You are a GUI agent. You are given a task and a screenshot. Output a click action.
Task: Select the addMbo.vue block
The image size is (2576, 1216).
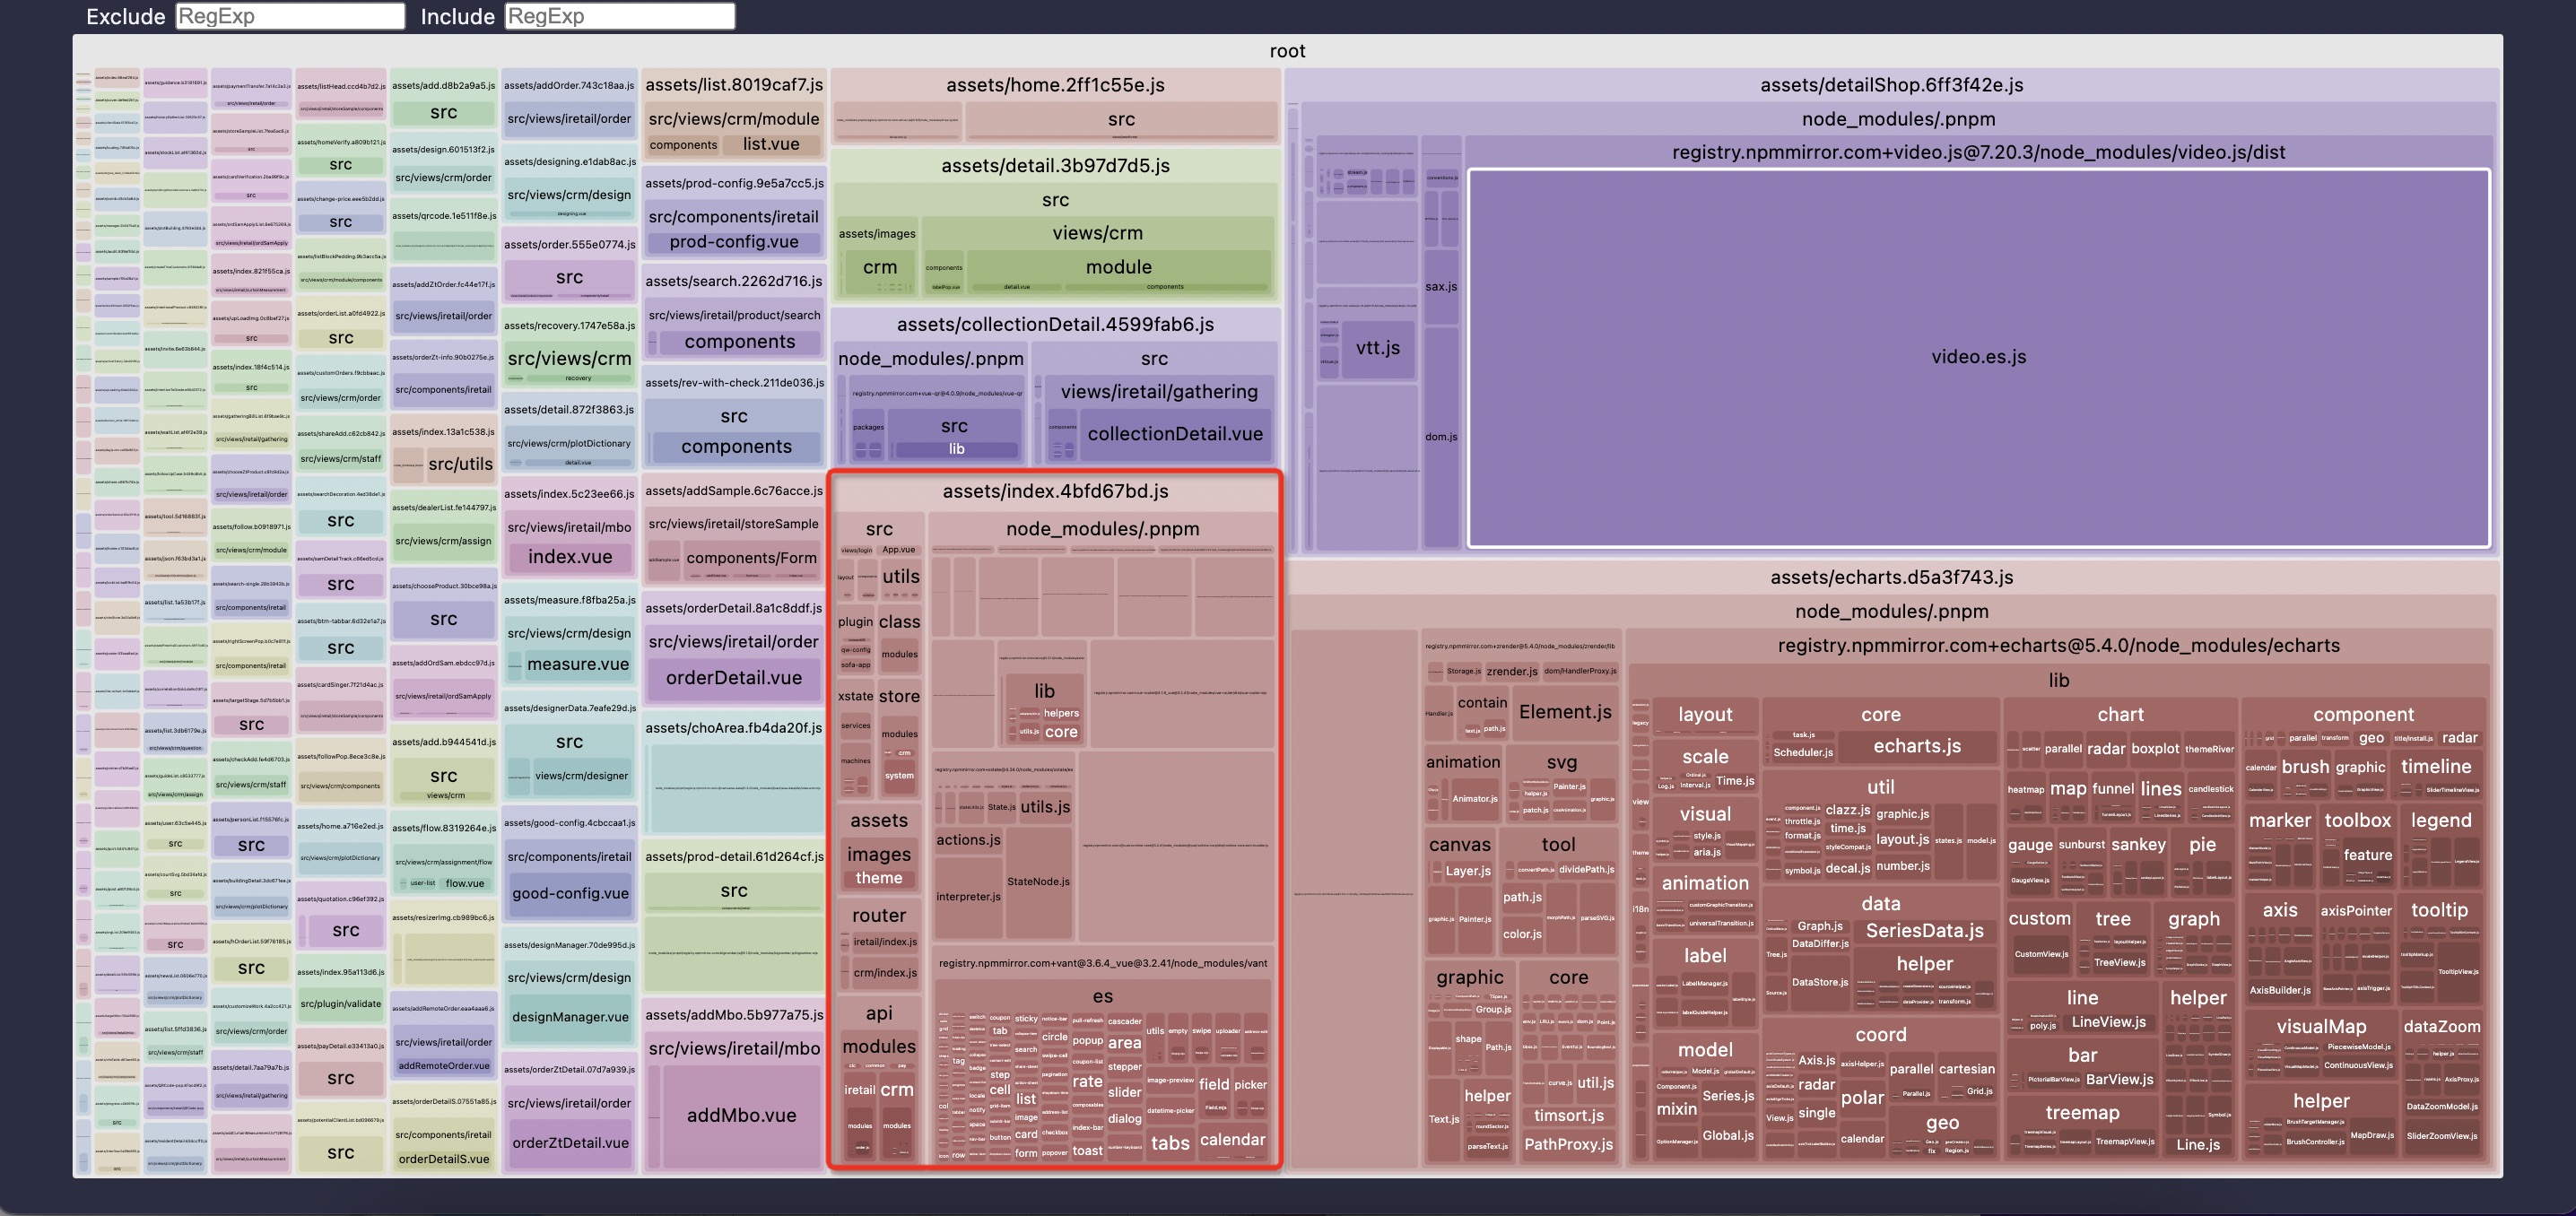tap(741, 1115)
